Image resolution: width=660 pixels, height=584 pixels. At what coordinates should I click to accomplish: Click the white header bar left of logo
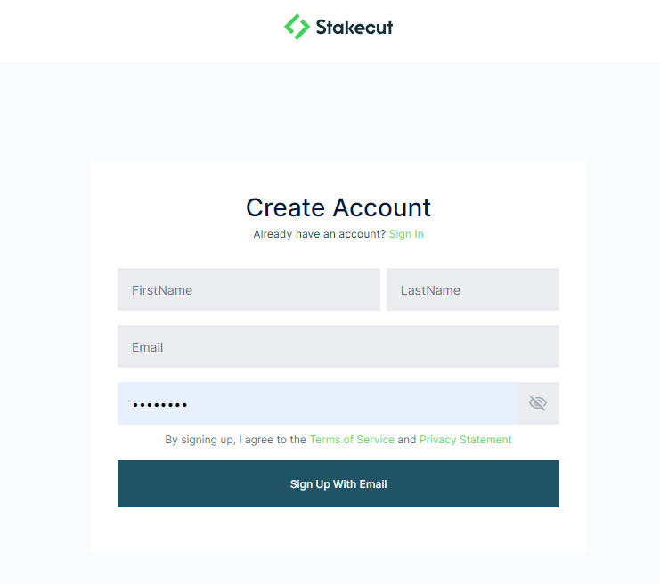(134, 30)
